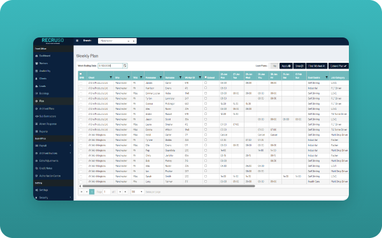This screenshot has height=238, width=382.
Task: Tick the SMS checkbox for Emma Louise row
Action: pos(81,93)
